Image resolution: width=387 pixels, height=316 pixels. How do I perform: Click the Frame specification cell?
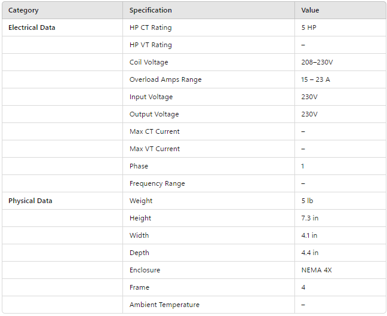[139, 287]
